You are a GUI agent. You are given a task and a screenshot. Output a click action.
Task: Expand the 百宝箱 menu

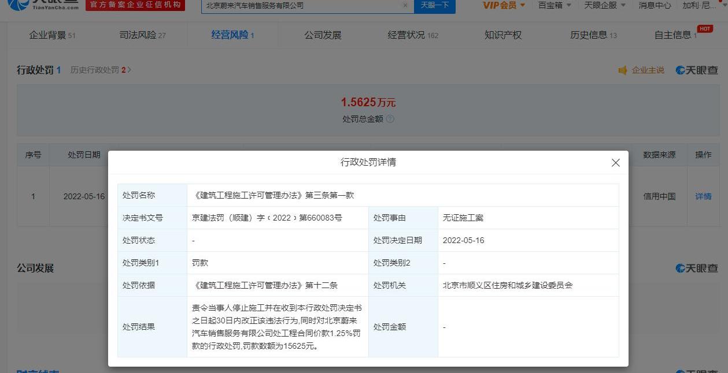(x=555, y=5)
